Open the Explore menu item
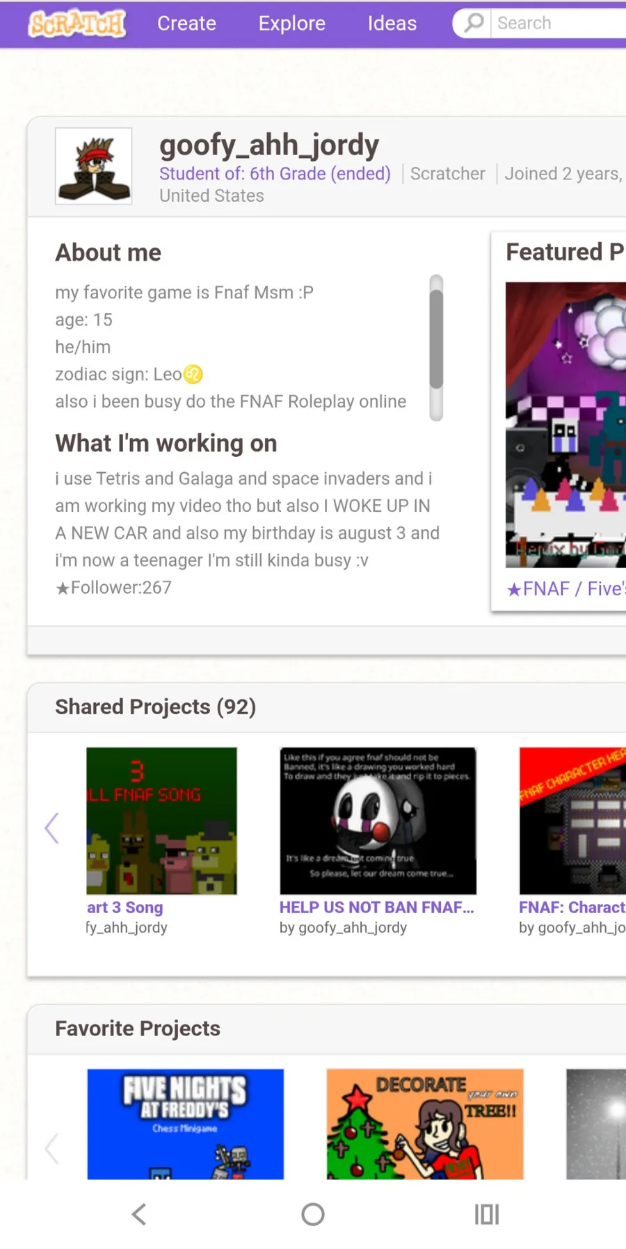The width and height of the screenshot is (626, 1249). coord(292,24)
